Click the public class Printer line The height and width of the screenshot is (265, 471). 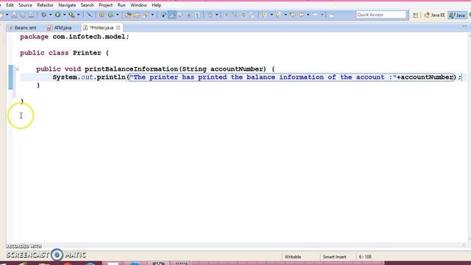click(64, 53)
